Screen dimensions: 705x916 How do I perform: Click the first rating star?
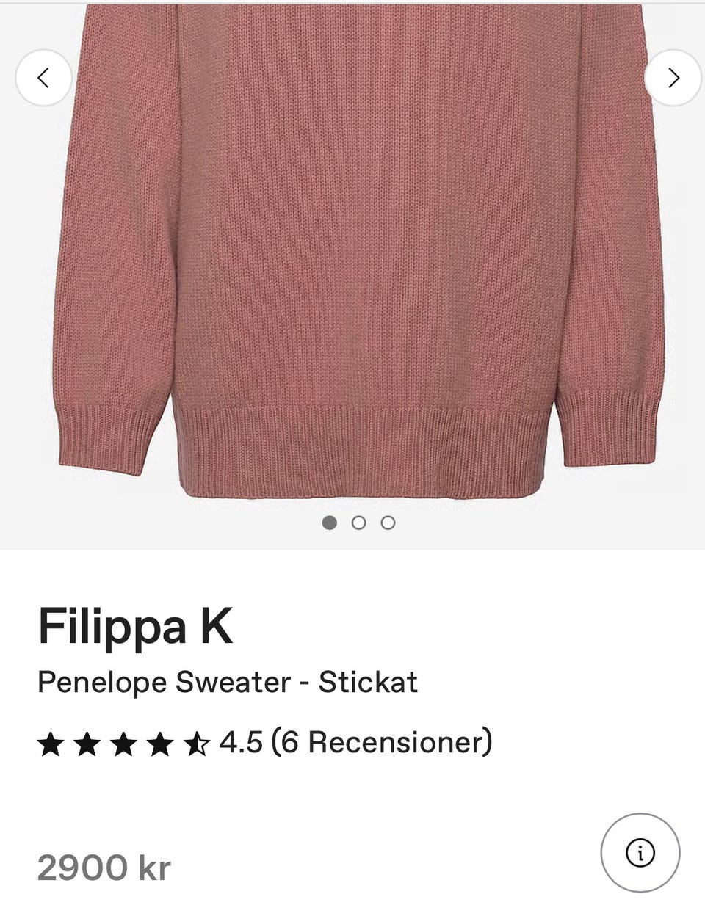coord(51,744)
